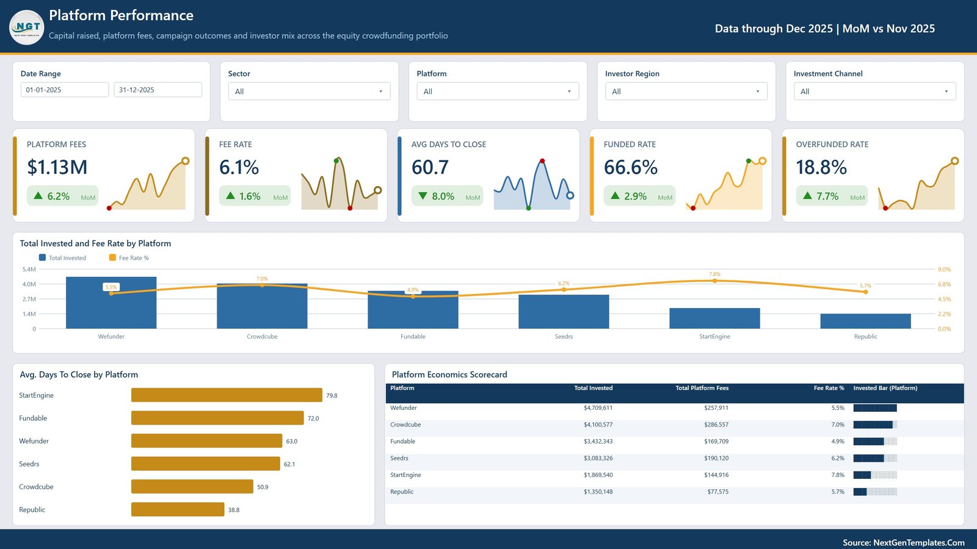Sort by Platform column header

point(402,388)
